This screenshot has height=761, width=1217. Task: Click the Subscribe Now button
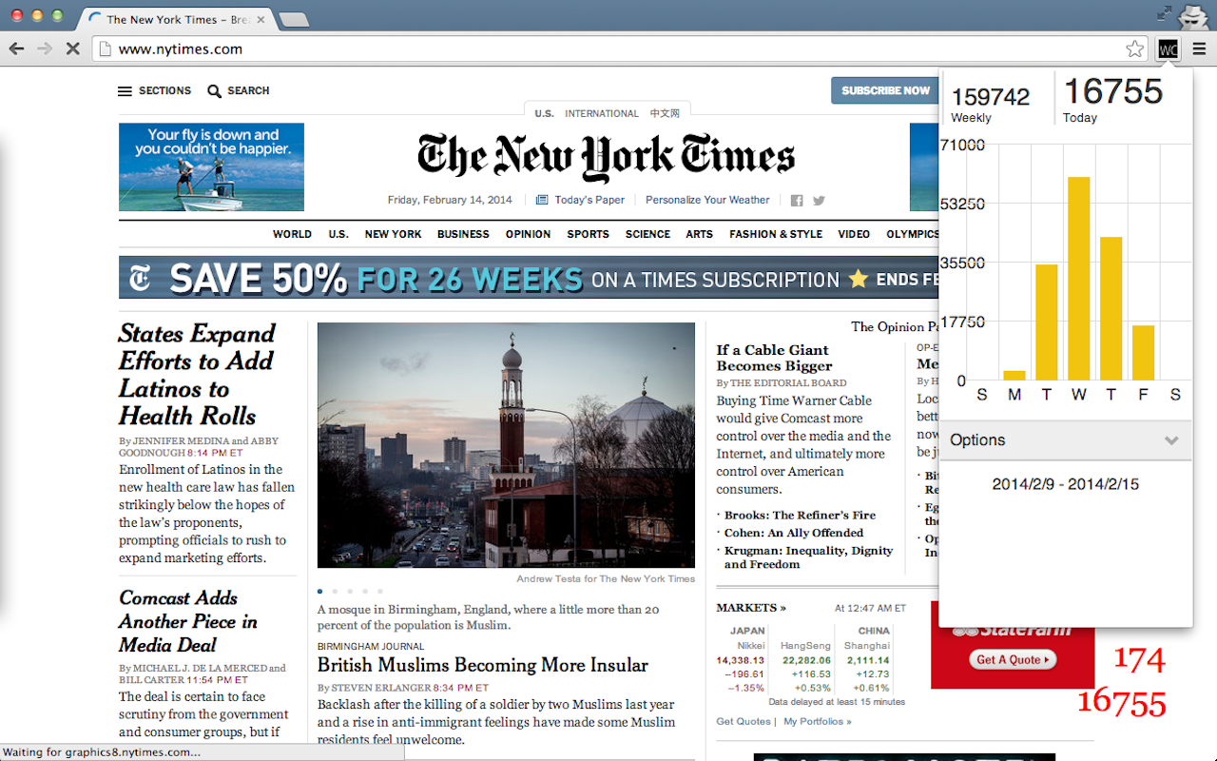tap(885, 90)
